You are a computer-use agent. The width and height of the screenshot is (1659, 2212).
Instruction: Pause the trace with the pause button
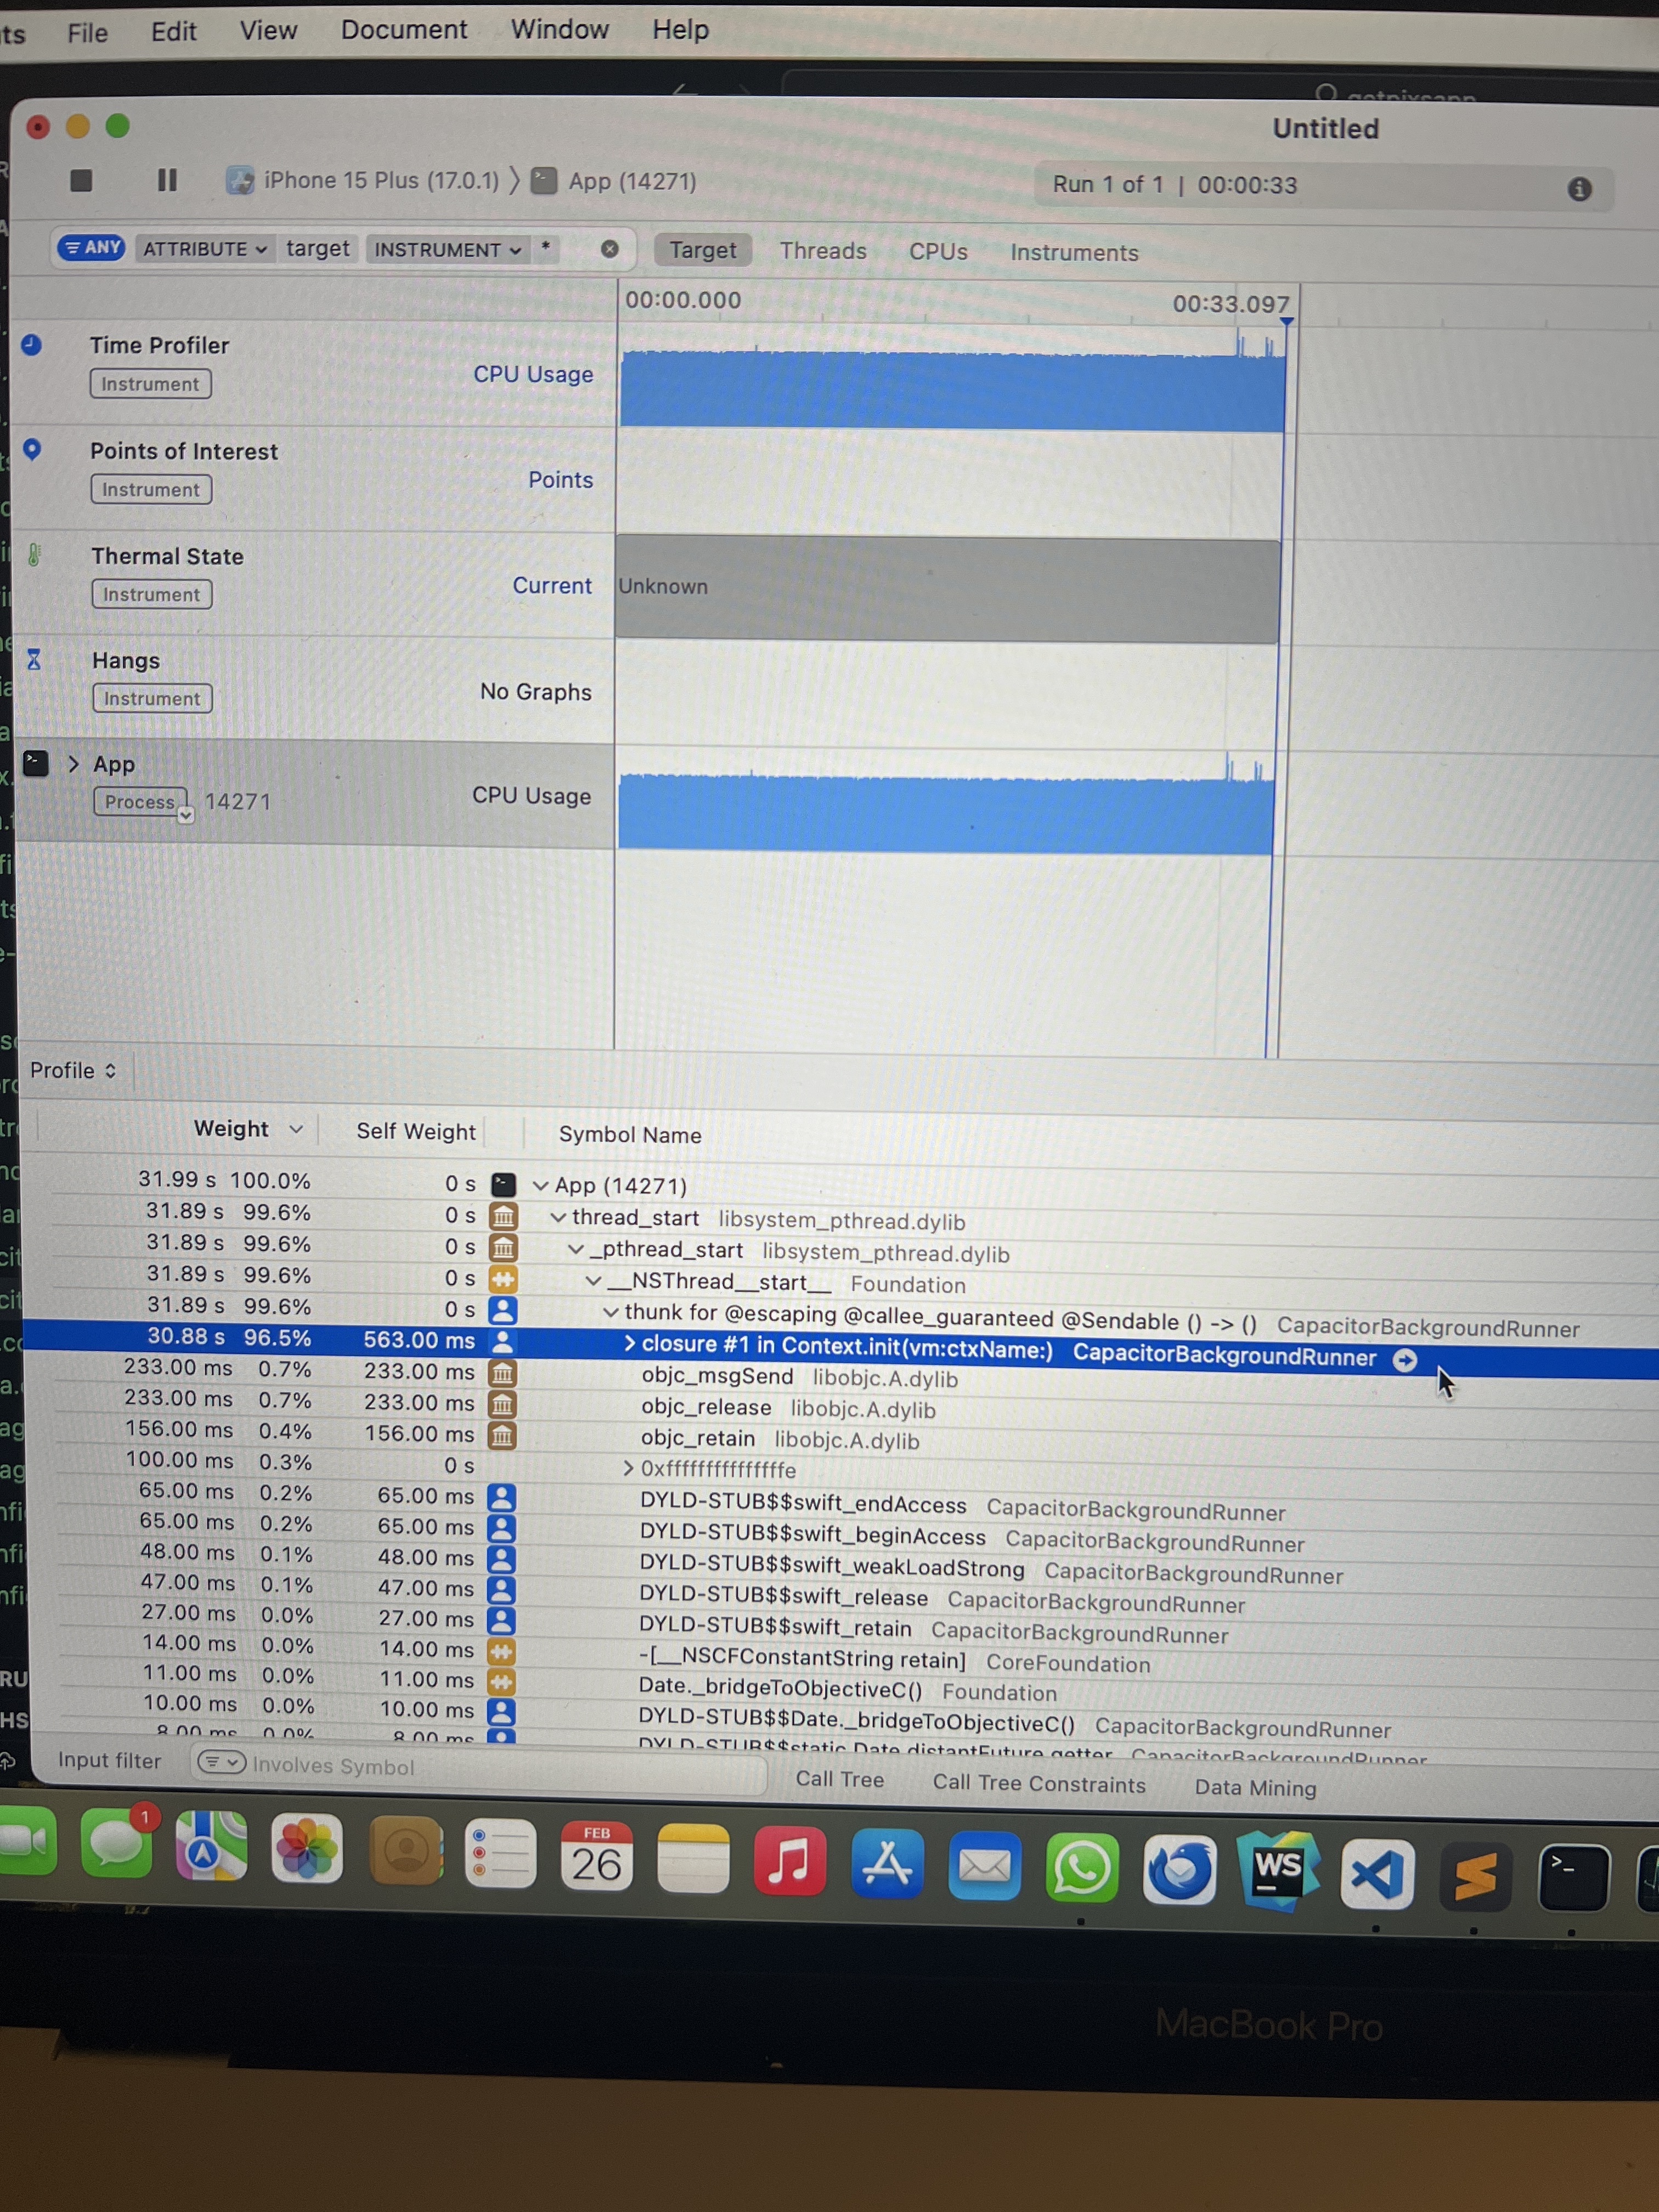(167, 180)
